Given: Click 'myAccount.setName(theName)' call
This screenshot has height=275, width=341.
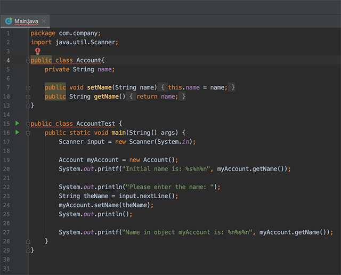Looking at the screenshot, I should 104,205.
